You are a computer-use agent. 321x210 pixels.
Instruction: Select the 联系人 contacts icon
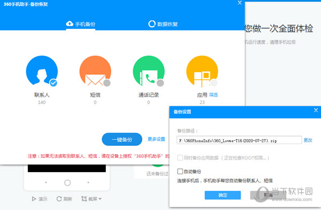tap(42, 71)
